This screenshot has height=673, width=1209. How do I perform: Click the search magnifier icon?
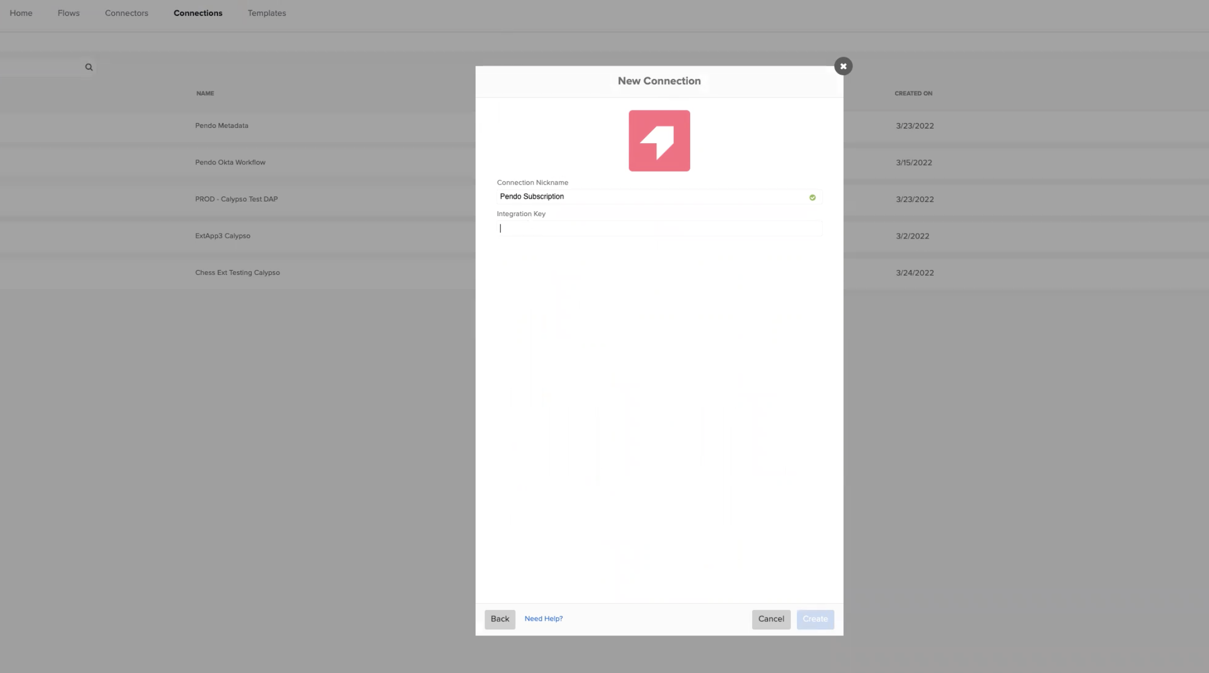point(89,67)
